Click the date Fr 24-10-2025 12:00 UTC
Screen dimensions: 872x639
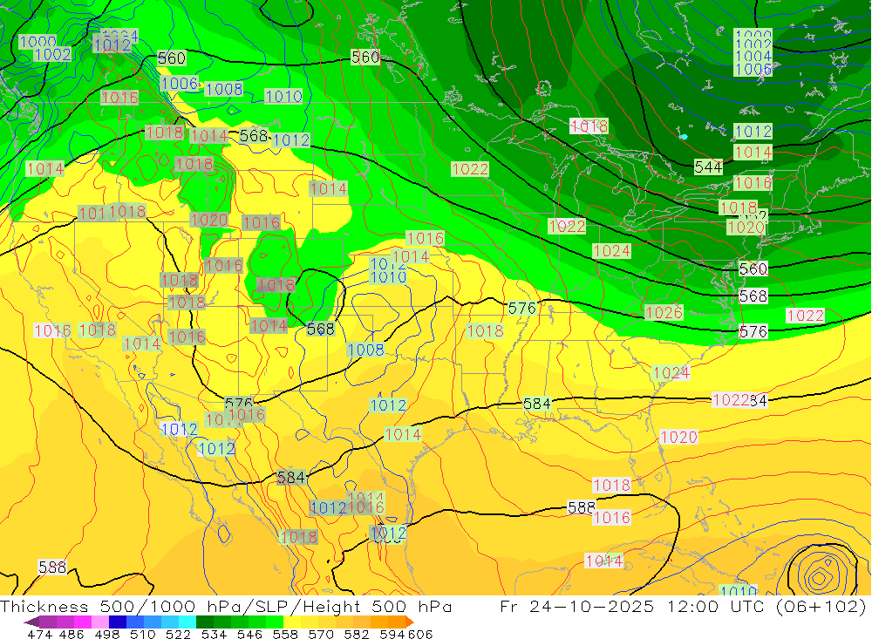coord(635,606)
